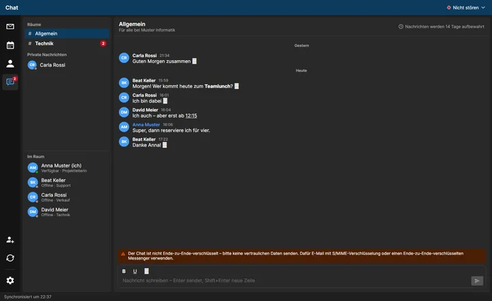
Task: Toggle bold formatting in message editor
Action: [124, 271]
